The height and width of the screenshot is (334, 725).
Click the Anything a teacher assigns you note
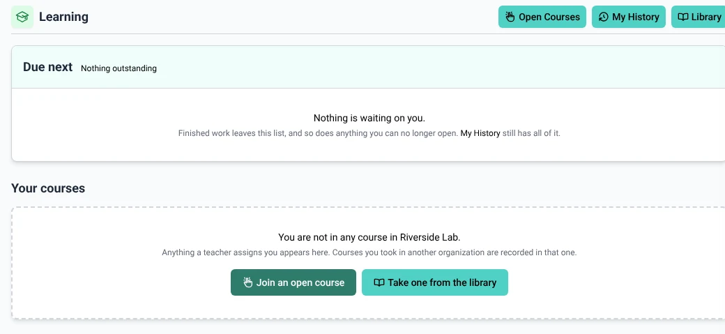click(x=369, y=253)
